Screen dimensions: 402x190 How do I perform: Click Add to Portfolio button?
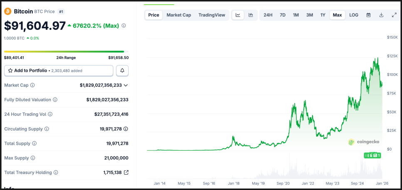[x=58, y=71]
